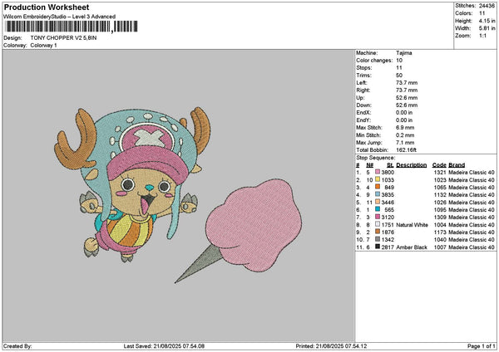The image size is (499, 352).
Task: Click the orange swatch with code 1065
Action: tap(377, 187)
